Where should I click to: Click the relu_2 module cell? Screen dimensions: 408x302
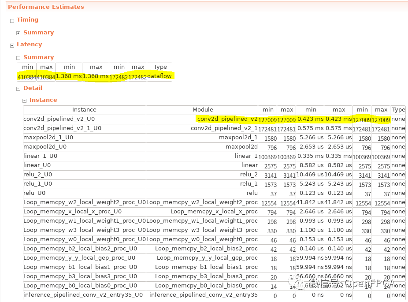point(202,175)
